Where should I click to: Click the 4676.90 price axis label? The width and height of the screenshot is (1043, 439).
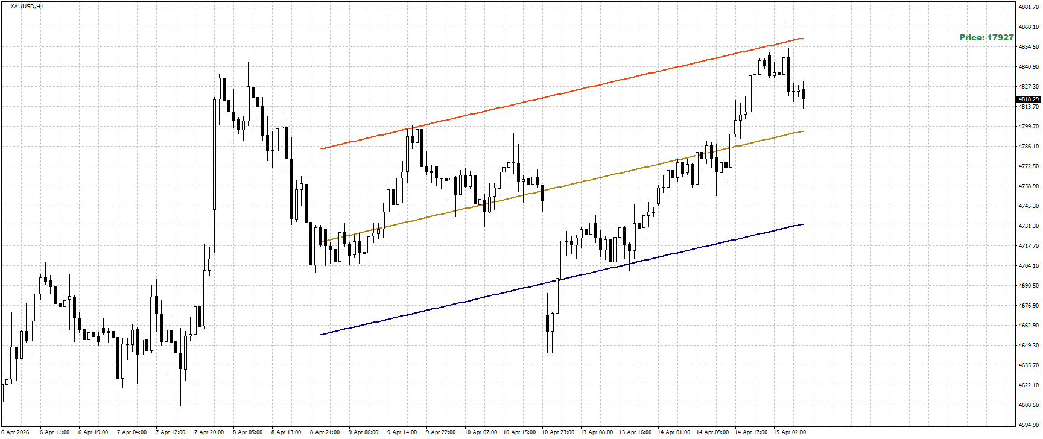(1029, 306)
